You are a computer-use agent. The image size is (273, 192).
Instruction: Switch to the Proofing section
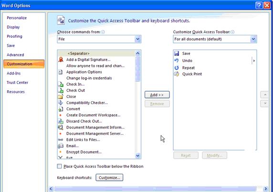[14, 36]
